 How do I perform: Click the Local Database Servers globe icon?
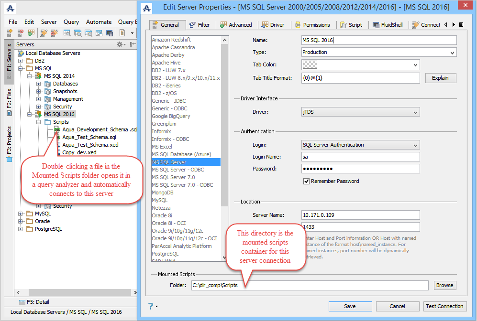coord(21,53)
